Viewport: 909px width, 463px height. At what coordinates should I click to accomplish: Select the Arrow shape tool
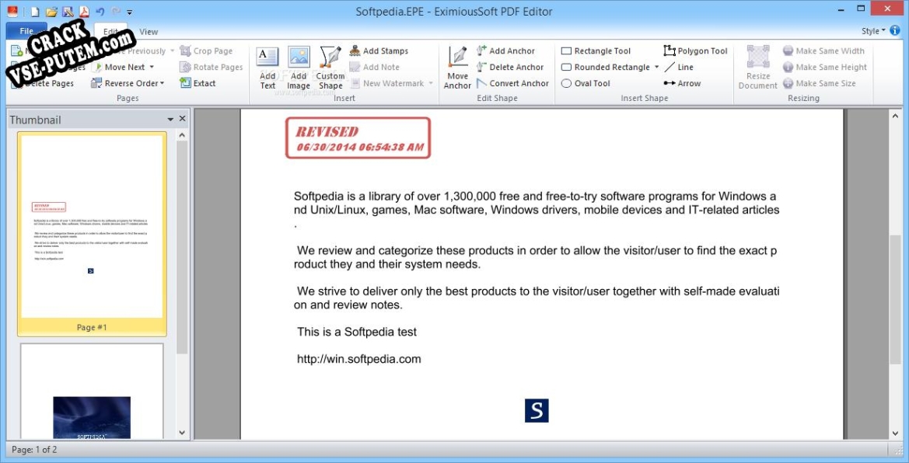[682, 83]
